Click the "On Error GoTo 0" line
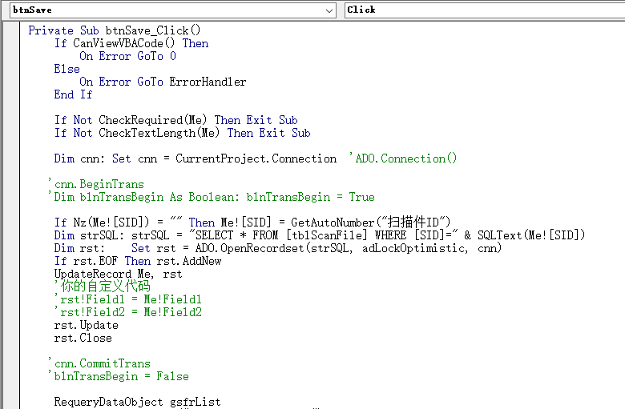The image size is (625, 409). (127, 56)
